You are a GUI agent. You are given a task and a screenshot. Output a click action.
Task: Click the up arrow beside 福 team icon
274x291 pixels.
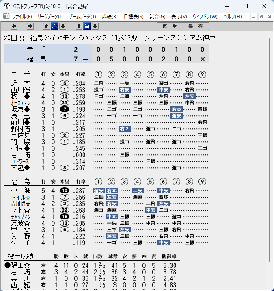79,26
